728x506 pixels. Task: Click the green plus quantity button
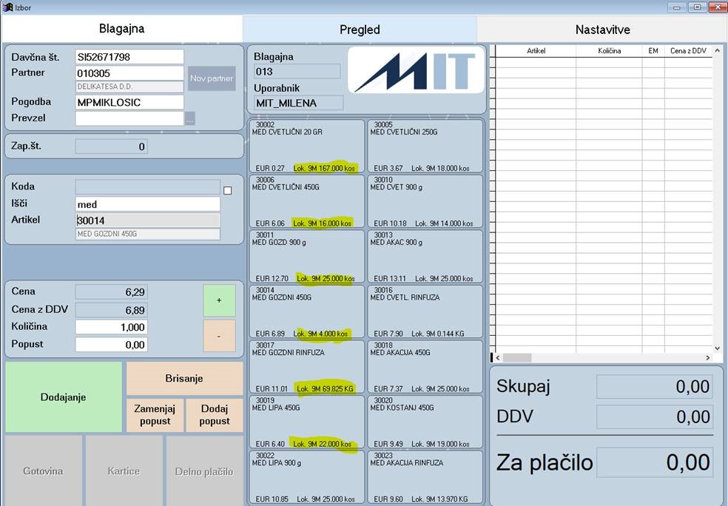(x=219, y=300)
